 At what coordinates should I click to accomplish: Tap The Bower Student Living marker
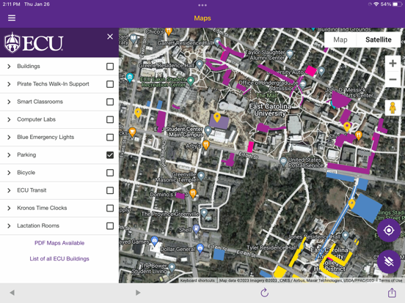[172, 267]
